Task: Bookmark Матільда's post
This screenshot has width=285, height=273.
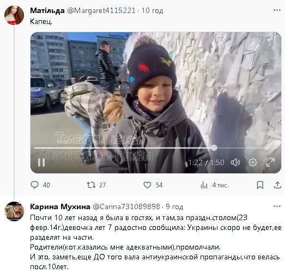Action: [260, 185]
